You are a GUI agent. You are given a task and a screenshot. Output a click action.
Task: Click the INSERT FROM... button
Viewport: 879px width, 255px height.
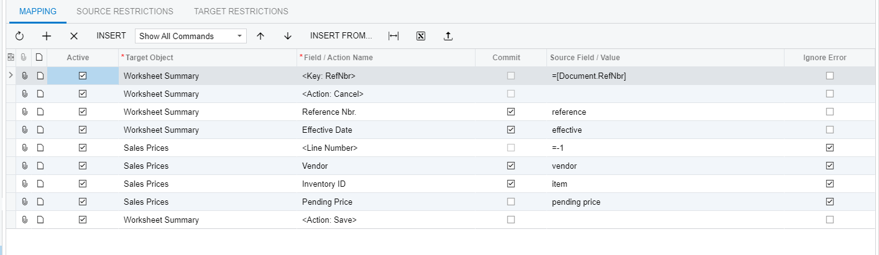tap(341, 35)
